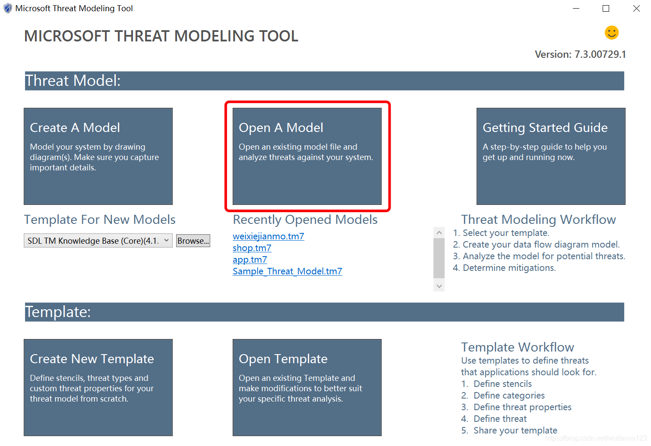Screen dimensions: 651x446
Task: Open the Sample_Threat_Model.tm7 recent model
Action: coord(287,271)
